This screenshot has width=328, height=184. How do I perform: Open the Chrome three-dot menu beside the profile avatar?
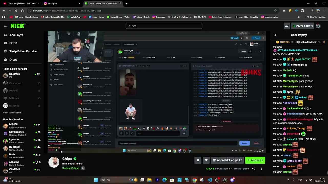[324, 11]
